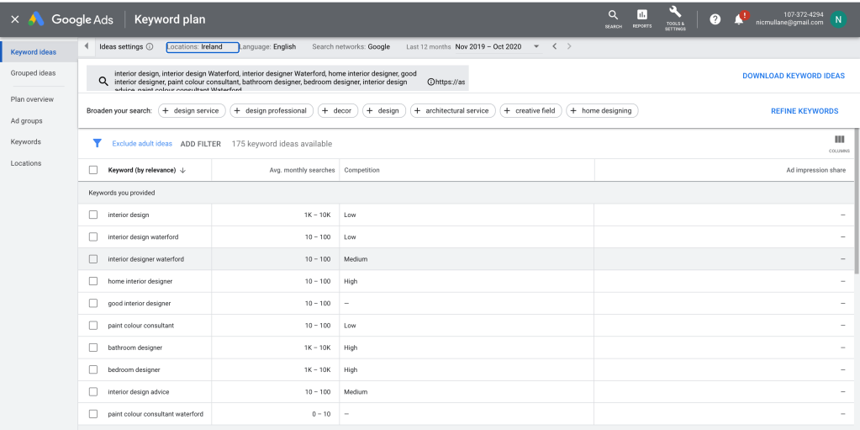This screenshot has height=430, width=860.
Task: Open the Reports icon
Action: pos(642,15)
